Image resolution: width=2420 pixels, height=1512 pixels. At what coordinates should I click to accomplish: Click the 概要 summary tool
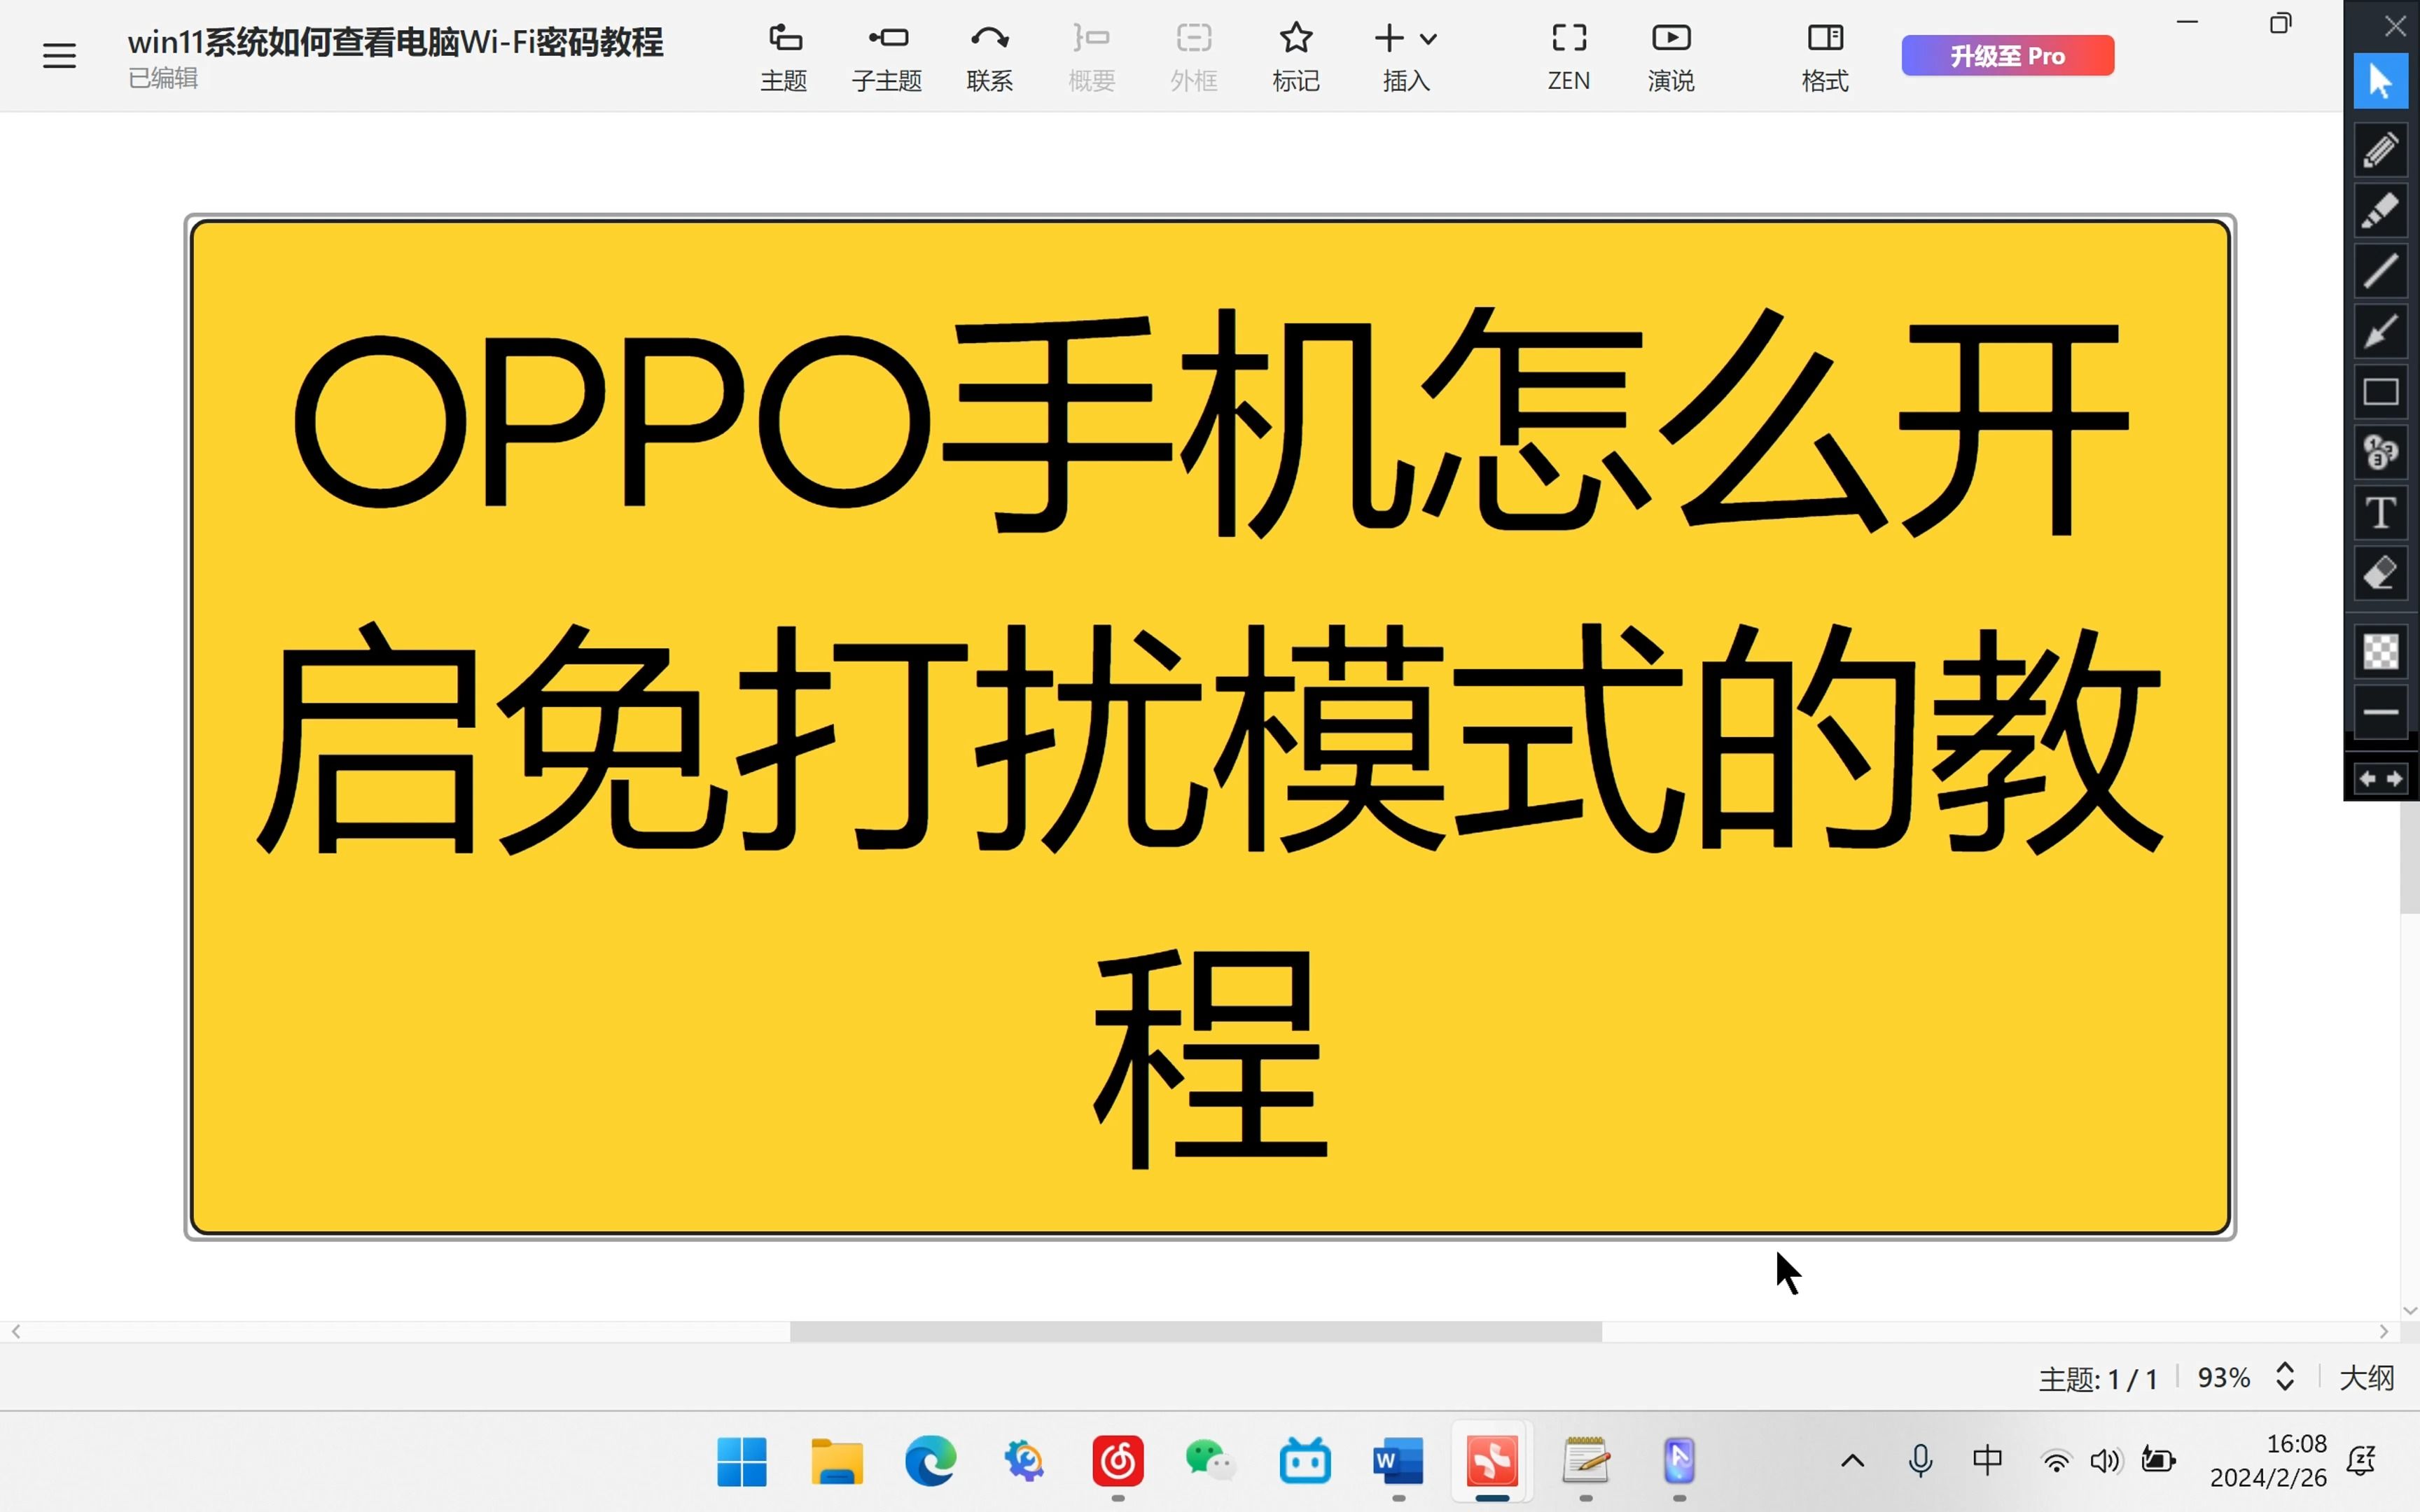[1091, 57]
